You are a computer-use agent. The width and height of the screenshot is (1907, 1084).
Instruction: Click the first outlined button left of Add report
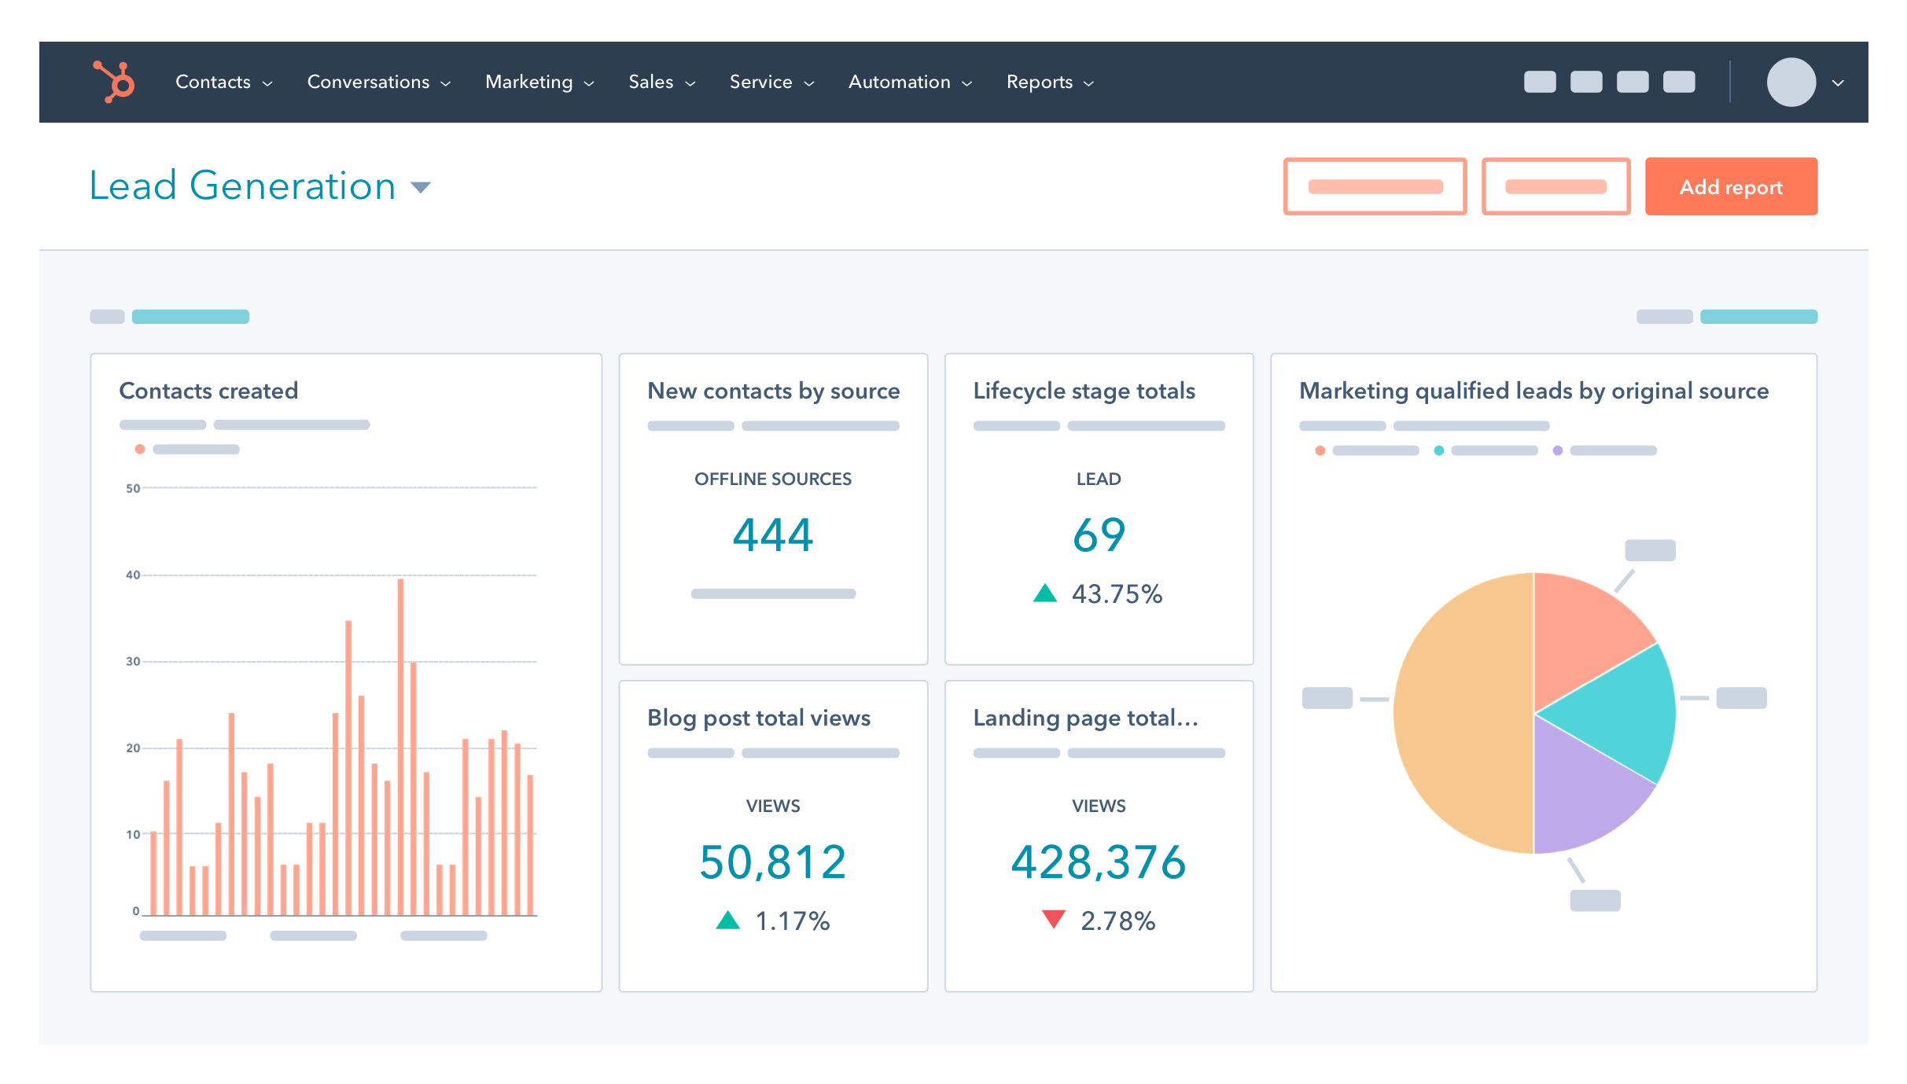(1375, 186)
